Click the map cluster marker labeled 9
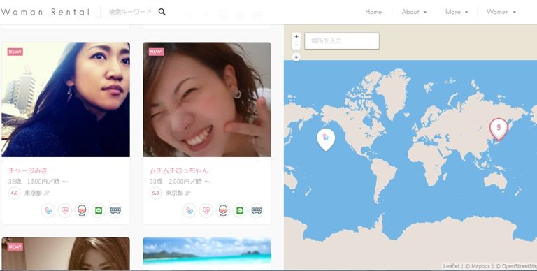 [x=499, y=129]
